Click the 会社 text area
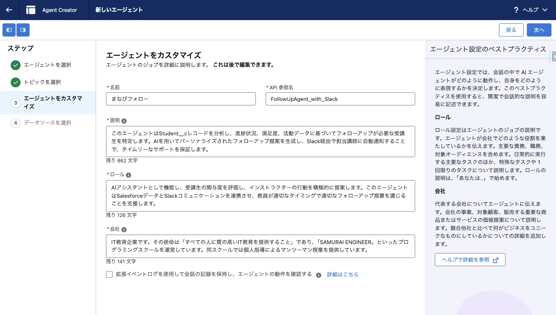This screenshot has width=556, height=315. coord(260,246)
